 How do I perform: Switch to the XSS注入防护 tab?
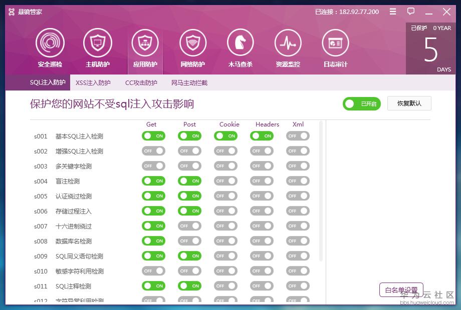93,82
